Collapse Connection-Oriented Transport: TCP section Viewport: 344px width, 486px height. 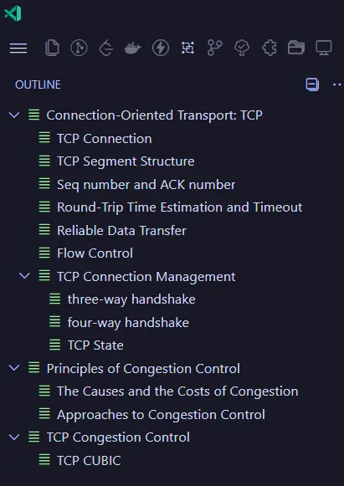(14, 115)
